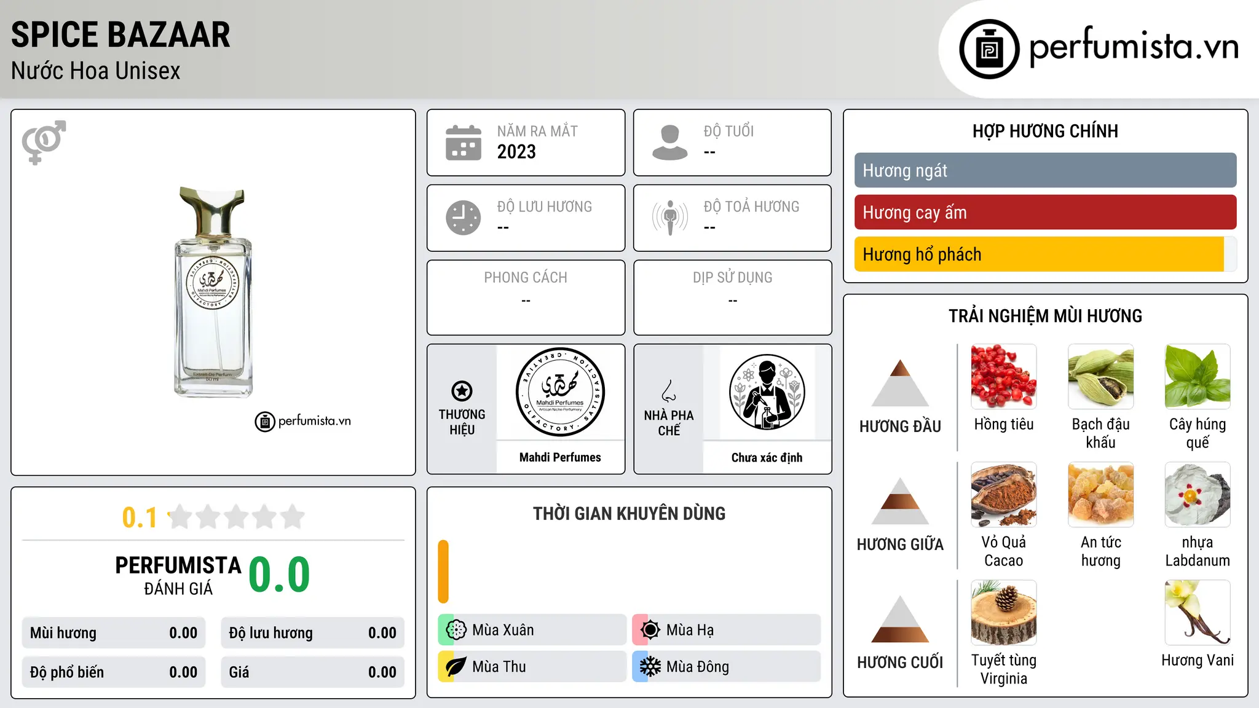Select the nhựa Labdanum note image

coord(1198,494)
